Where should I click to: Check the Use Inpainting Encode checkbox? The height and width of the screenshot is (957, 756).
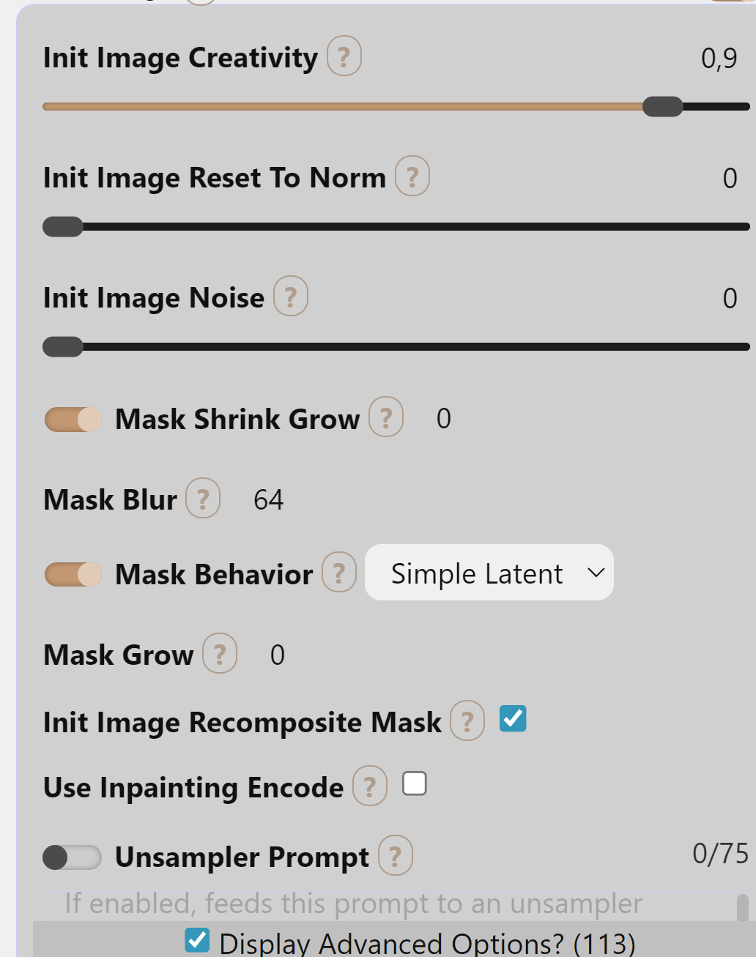click(415, 784)
